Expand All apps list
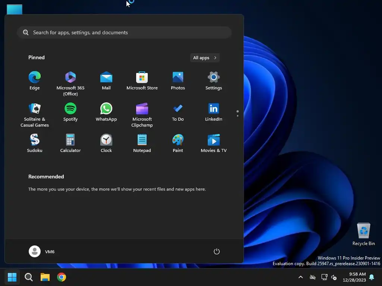Screen dimensions: 382x286 click(205, 58)
